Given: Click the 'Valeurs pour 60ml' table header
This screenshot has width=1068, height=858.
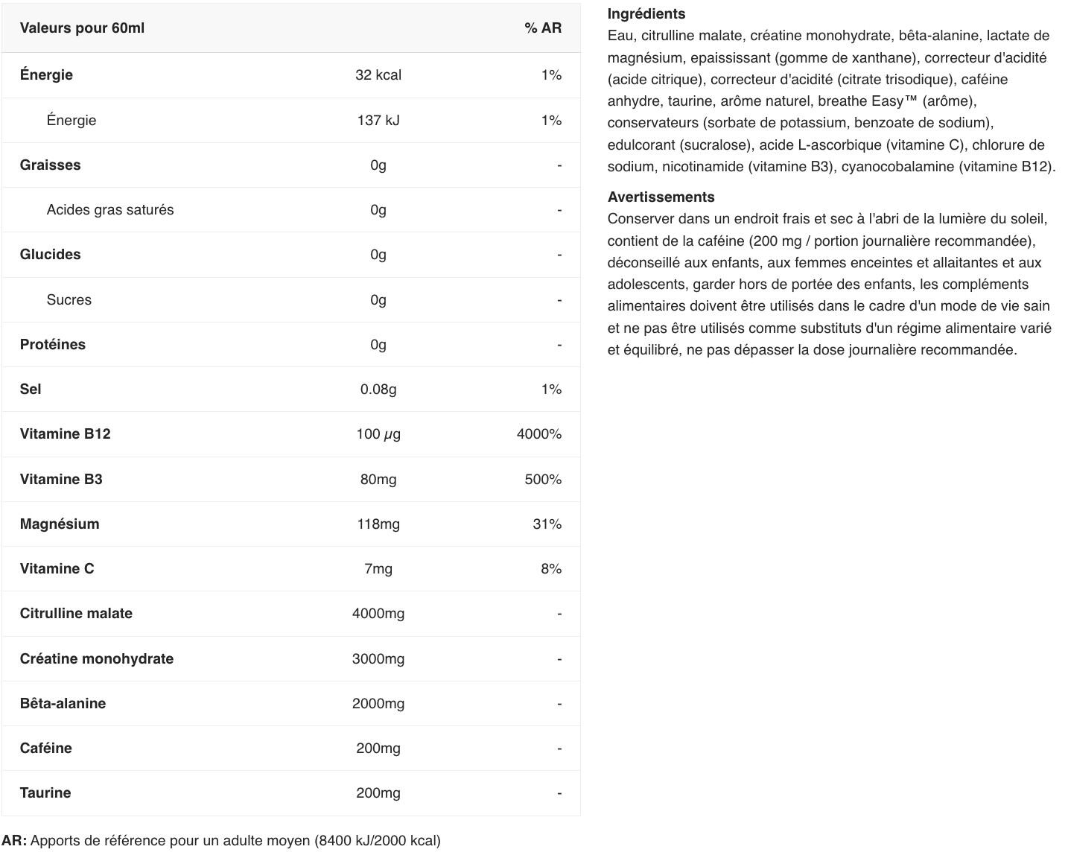Looking at the screenshot, I should click(82, 28).
